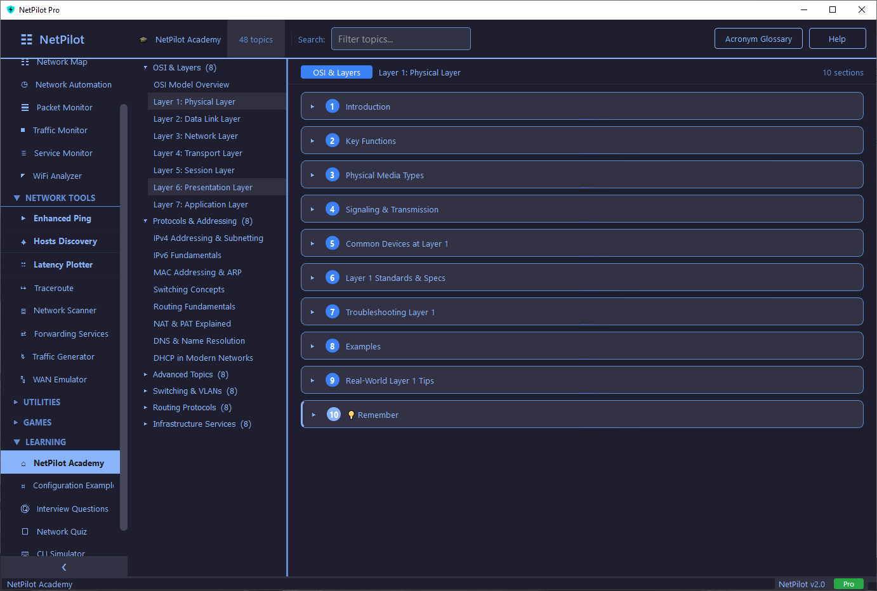
Task: Collapse the NETWORK TOOLS sidebar group
Action: pos(17,198)
